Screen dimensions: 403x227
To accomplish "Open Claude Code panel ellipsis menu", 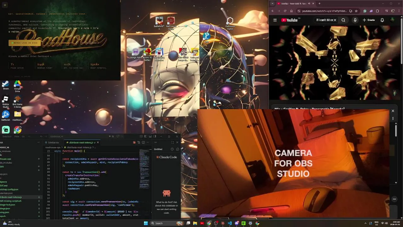I will click(155, 143).
